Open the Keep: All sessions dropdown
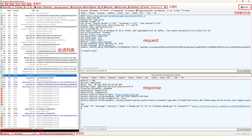Screen dimensions: 252x136 tap(62, 7)
